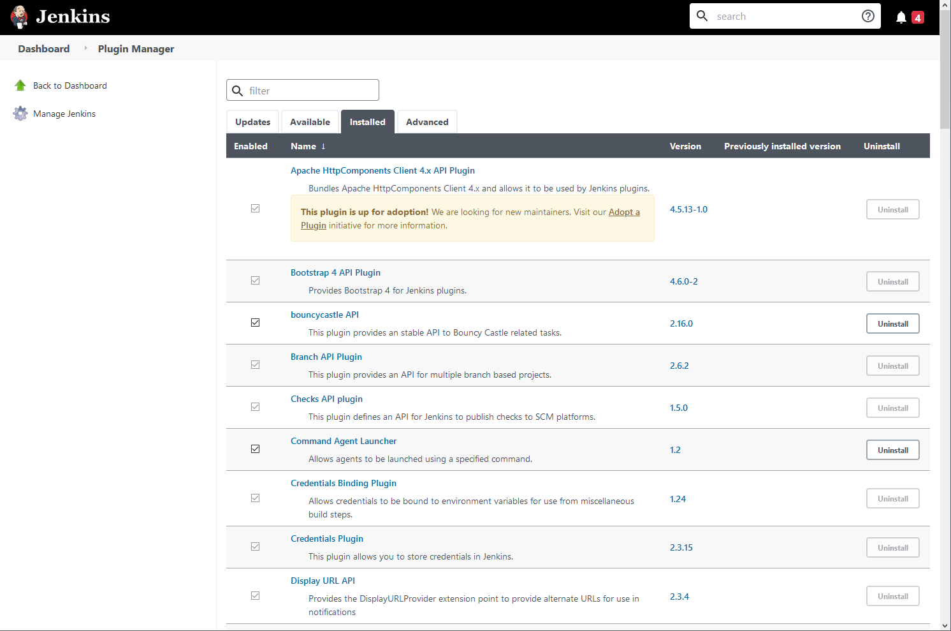Click the breadcrumb separator arrow after Dashboard
951x631 pixels.
click(x=85, y=48)
